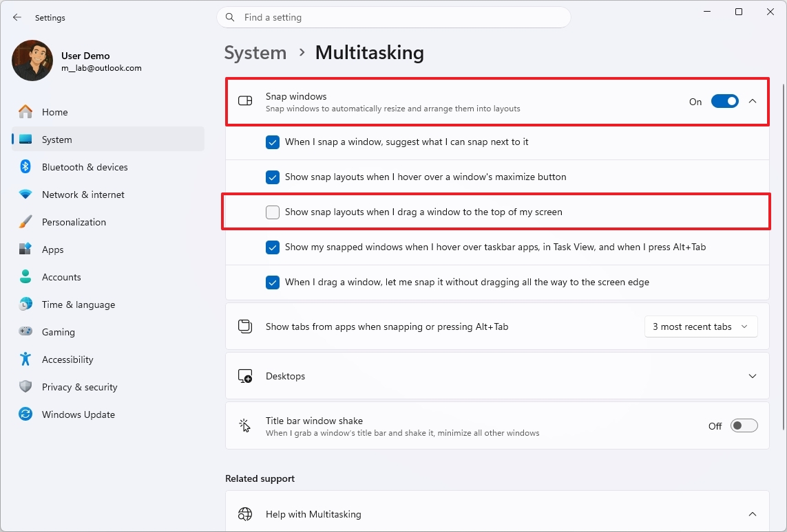Enable showing snap layouts when dragging to top
Viewport: 787px width, 532px height.
point(273,212)
